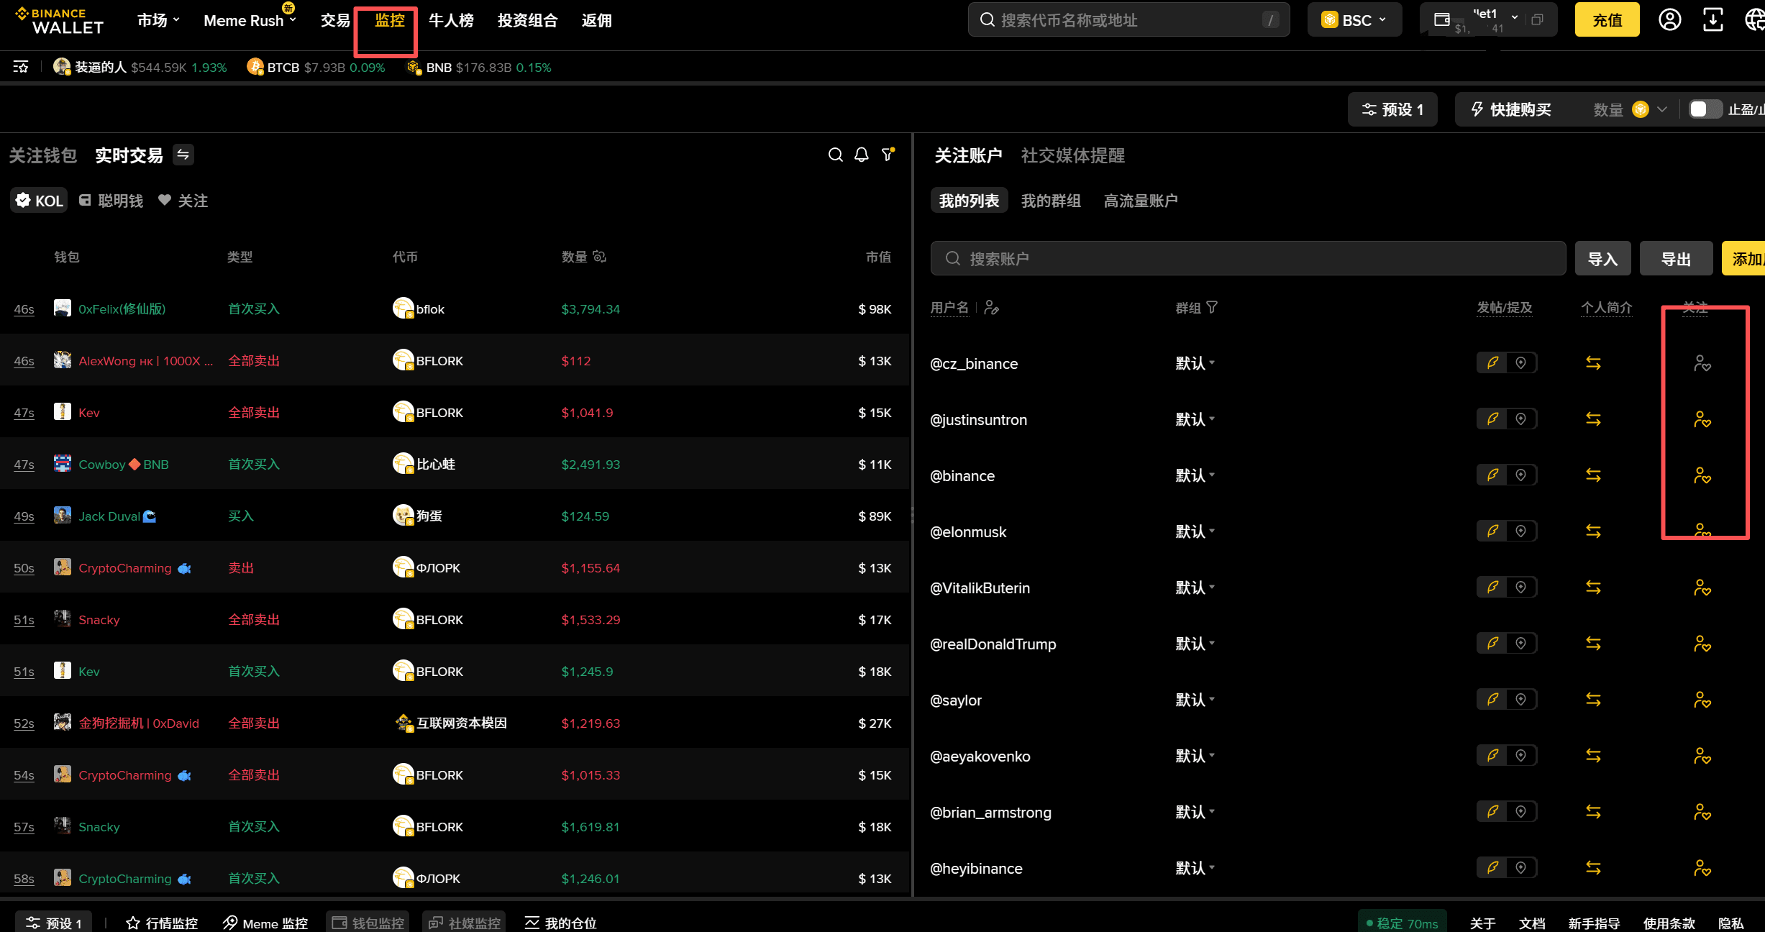Open the 高流量账户 tab

(1140, 201)
